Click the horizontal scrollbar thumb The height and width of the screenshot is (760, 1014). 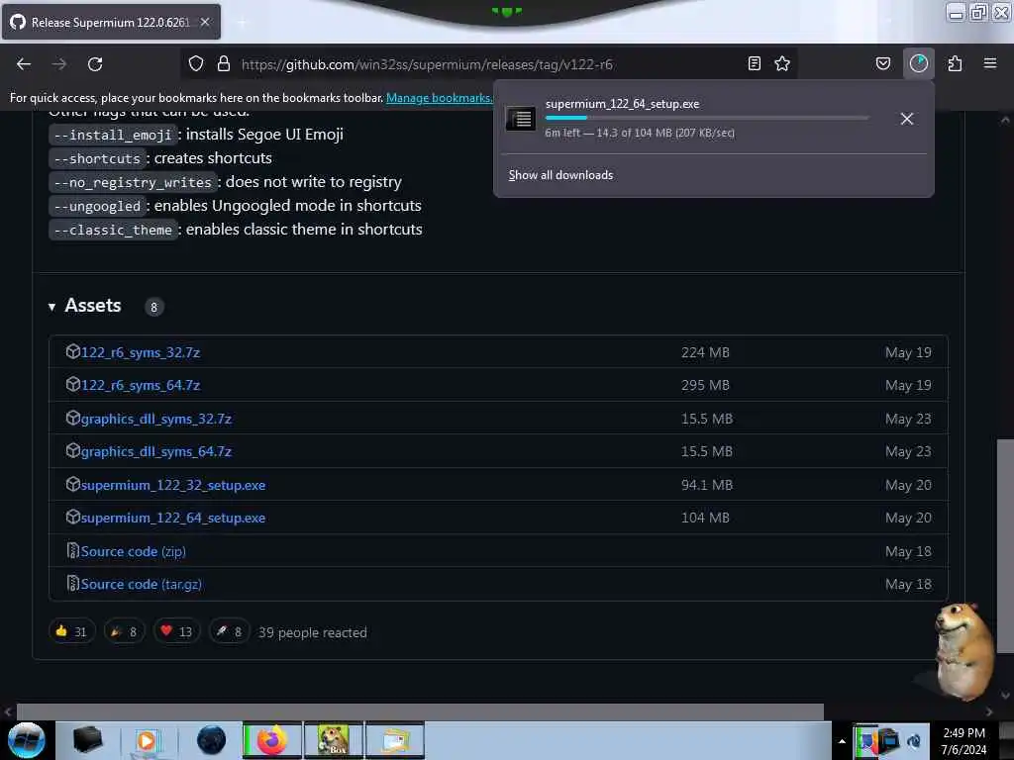point(420,712)
